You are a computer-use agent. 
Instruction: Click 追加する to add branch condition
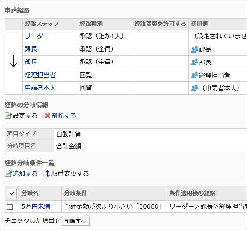coord(25,174)
